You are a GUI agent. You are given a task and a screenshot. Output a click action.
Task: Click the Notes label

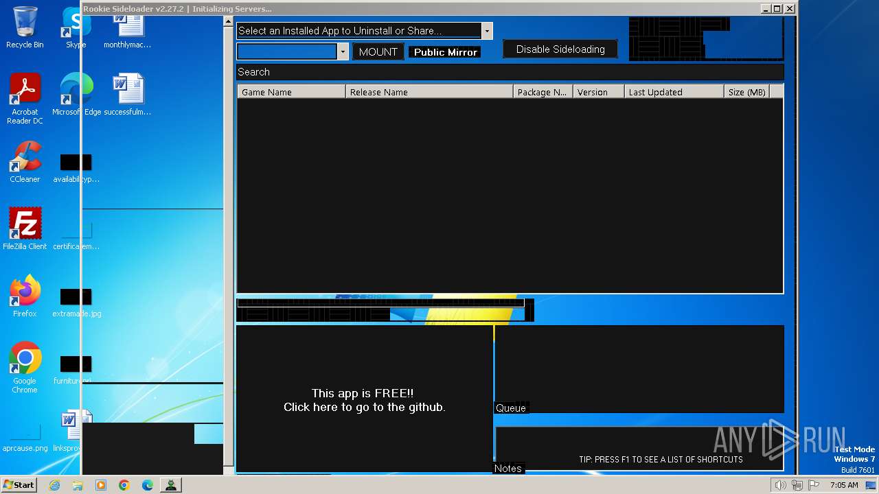[508, 469]
